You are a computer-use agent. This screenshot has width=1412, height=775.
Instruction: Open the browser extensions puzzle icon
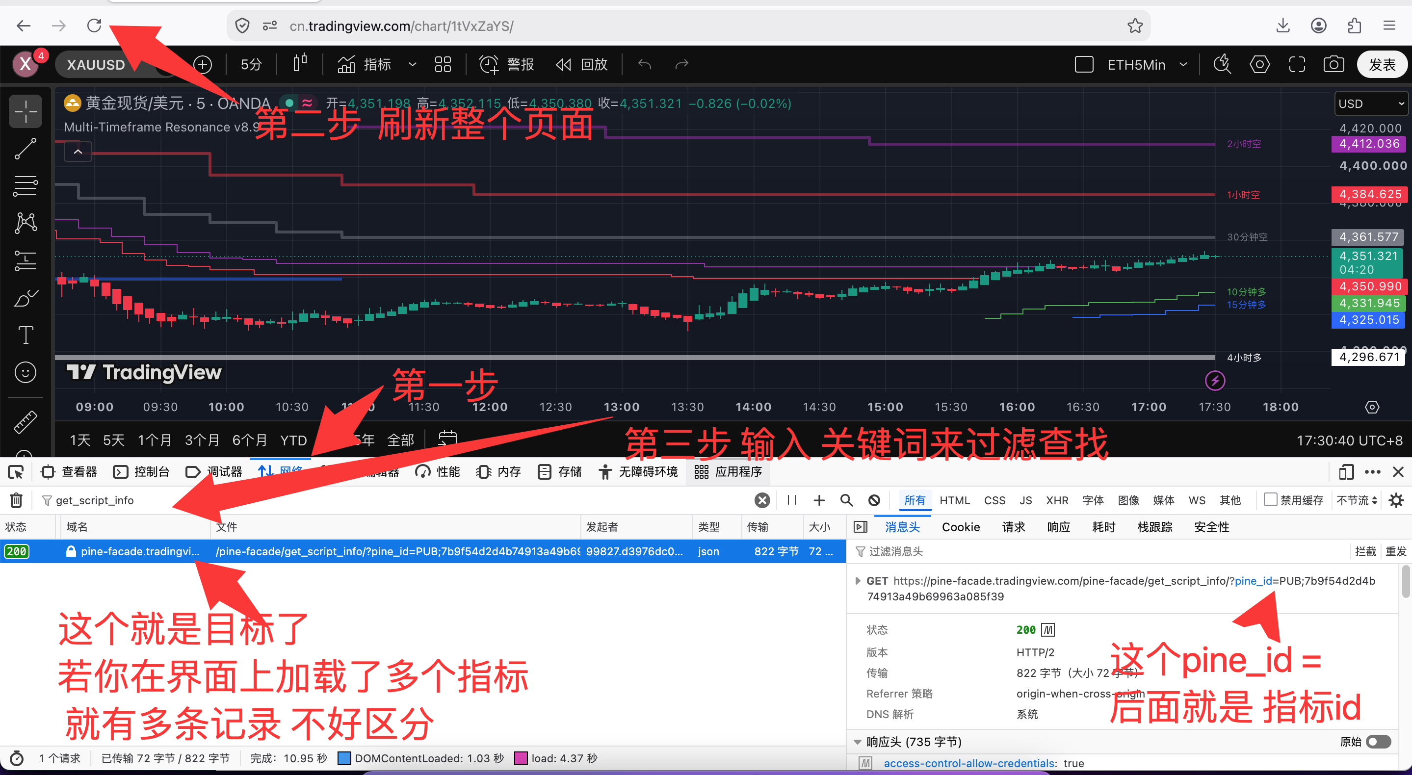(1354, 26)
